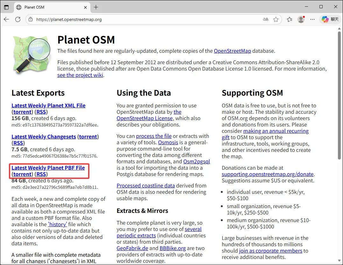Open supporting.openstreetmap.org/donate link

tap(268, 174)
